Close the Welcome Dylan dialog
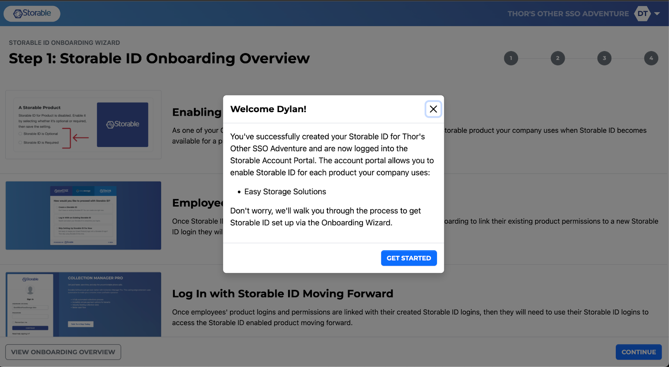This screenshot has width=669, height=367. pyautogui.click(x=433, y=109)
